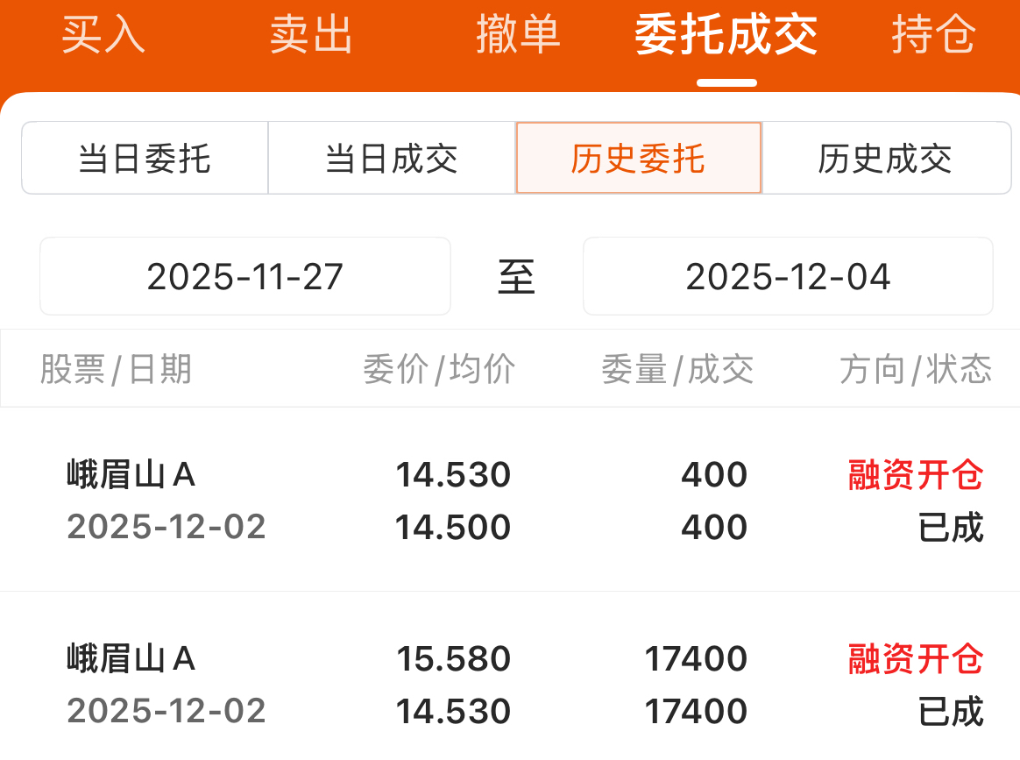This screenshot has height=760, width=1020.
Task: Switch to the 买入 tab
Action: [x=103, y=35]
